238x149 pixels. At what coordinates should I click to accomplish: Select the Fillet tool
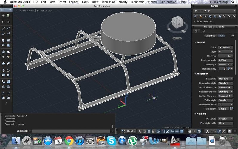[3, 98]
